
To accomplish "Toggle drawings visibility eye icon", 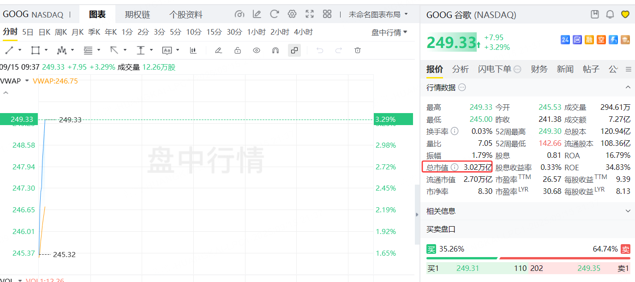I will click(x=257, y=50).
